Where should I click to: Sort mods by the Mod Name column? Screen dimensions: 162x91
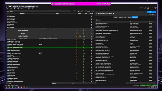point(22,13)
